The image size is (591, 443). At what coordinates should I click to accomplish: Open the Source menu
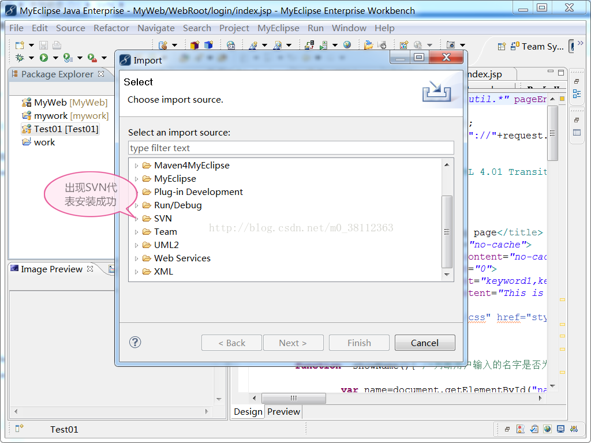(70, 28)
